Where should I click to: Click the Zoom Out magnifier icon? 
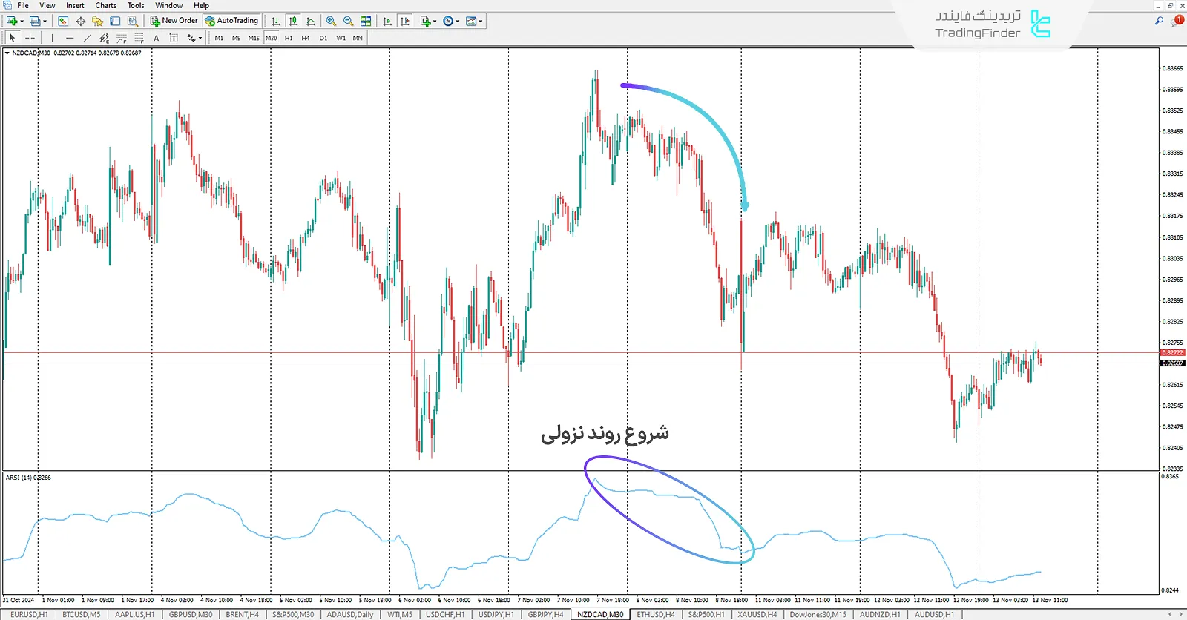coord(348,22)
